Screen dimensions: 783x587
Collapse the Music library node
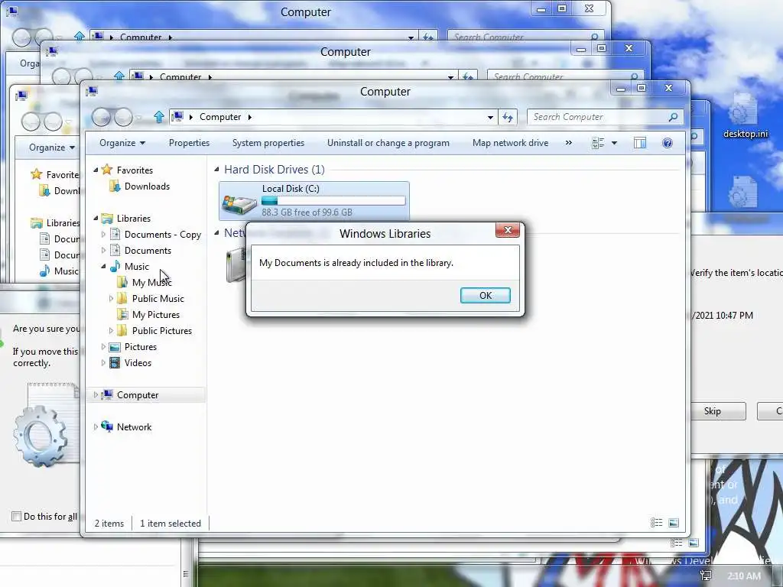(103, 267)
